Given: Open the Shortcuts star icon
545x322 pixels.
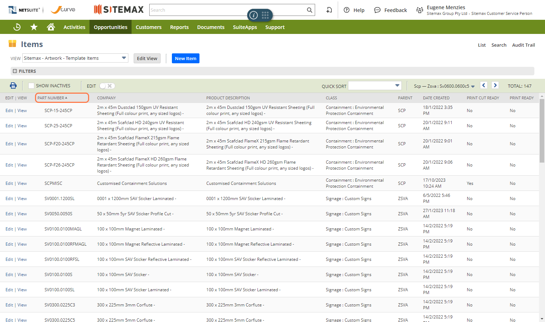Looking at the screenshot, I should point(34,27).
